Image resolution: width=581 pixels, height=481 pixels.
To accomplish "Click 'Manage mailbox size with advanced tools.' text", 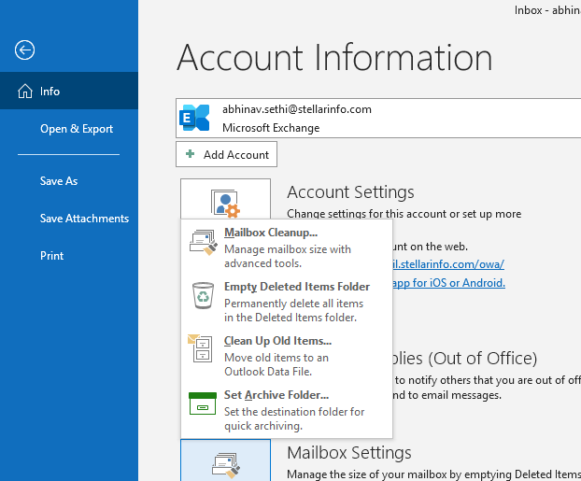I will [x=288, y=257].
